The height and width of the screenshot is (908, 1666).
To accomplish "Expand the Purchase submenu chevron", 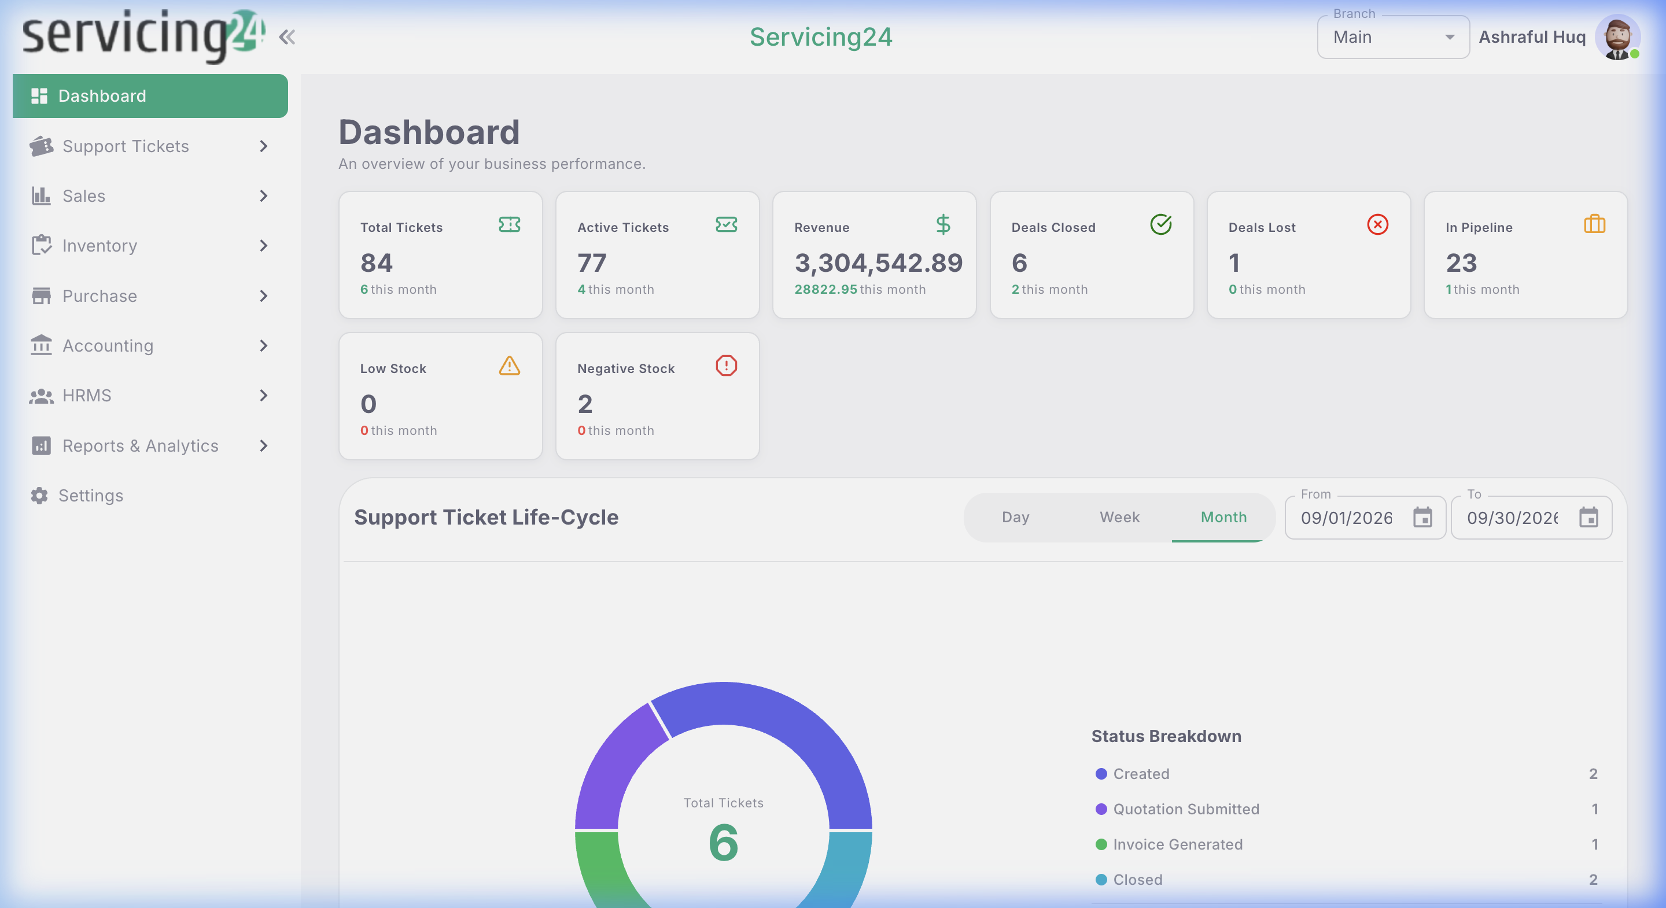I will (x=263, y=296).
